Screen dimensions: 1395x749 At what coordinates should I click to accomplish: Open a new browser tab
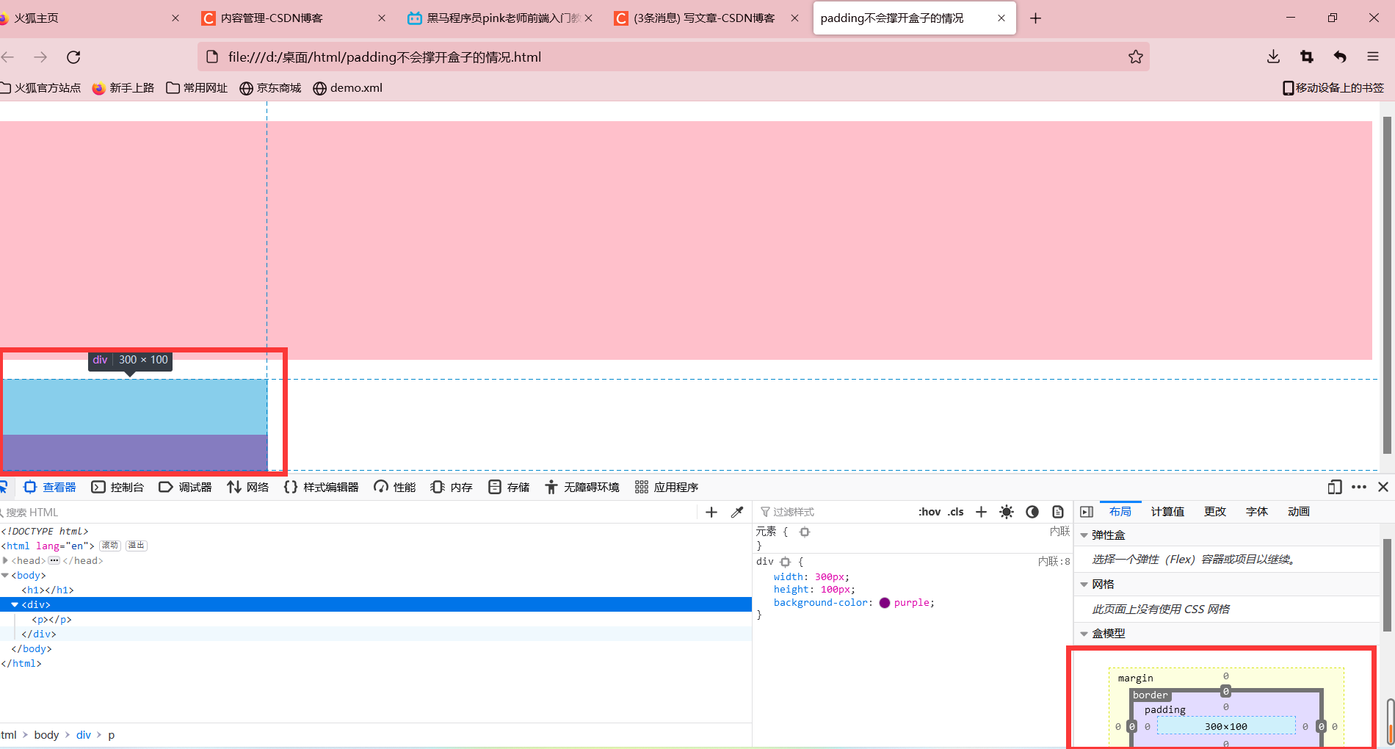pos(1035,18)
